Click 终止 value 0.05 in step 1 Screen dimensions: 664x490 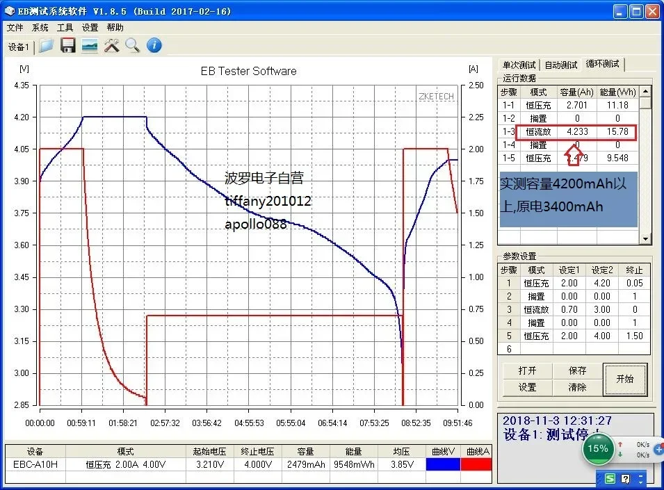tap(634, 283)
